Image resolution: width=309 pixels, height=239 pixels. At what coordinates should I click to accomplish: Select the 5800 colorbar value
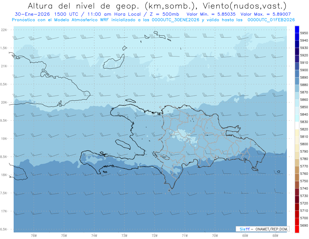point(304,144)
